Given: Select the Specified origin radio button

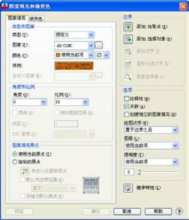Looking at the screenshot, I should pyautogui.click(x=15, y=162).
